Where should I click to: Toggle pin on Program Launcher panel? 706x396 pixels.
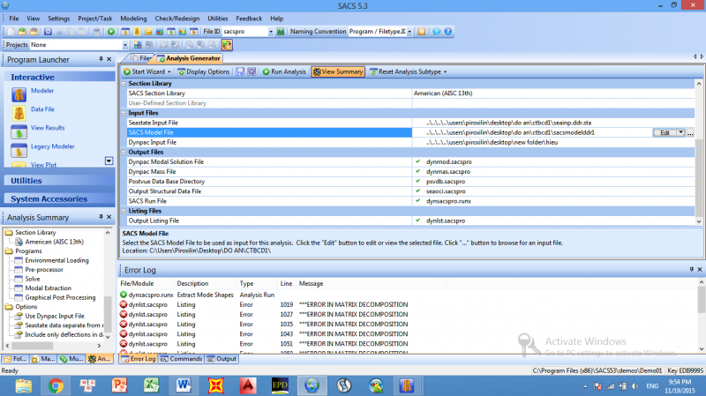click(x=101, y=59)
